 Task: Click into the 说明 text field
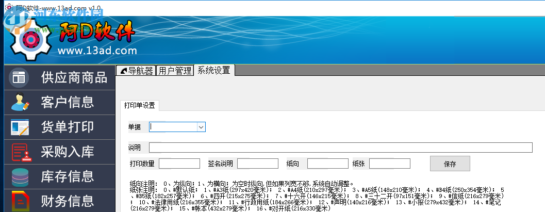pyautogui.click(x=341, y=148)
